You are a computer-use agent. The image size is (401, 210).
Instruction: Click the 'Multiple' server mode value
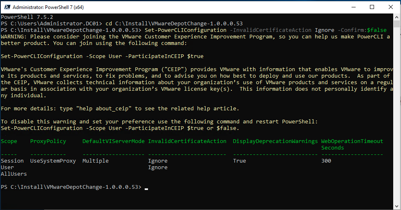point(95,161)
